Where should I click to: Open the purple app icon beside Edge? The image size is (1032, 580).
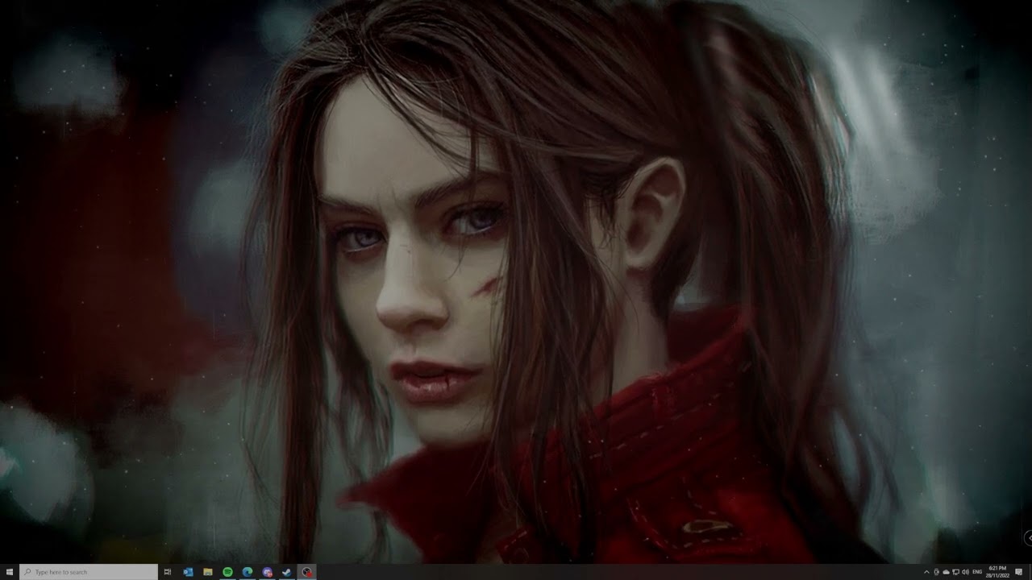pos(268,572)
